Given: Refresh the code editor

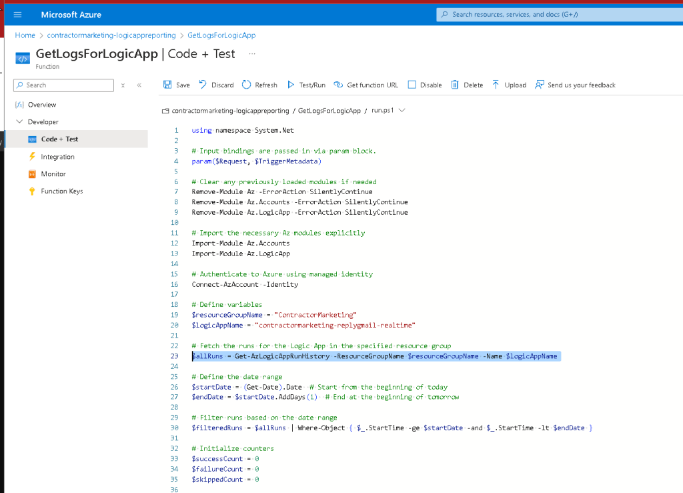Looking at the screenshot, I should click(259, 85).
